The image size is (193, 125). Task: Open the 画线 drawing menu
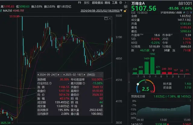click(107, 3)
